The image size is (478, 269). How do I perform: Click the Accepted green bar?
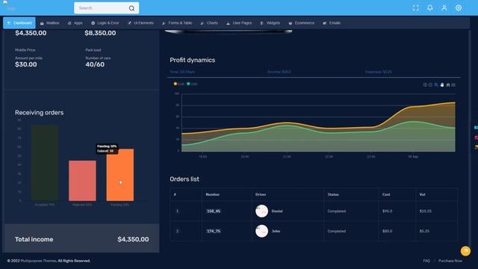tap(45, 163)
